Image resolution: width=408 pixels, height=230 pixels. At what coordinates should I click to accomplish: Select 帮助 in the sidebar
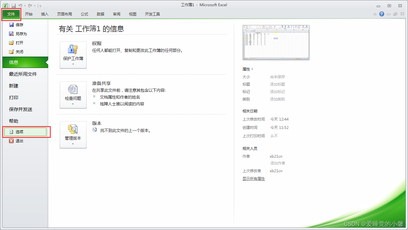click(x=25, y=121)
